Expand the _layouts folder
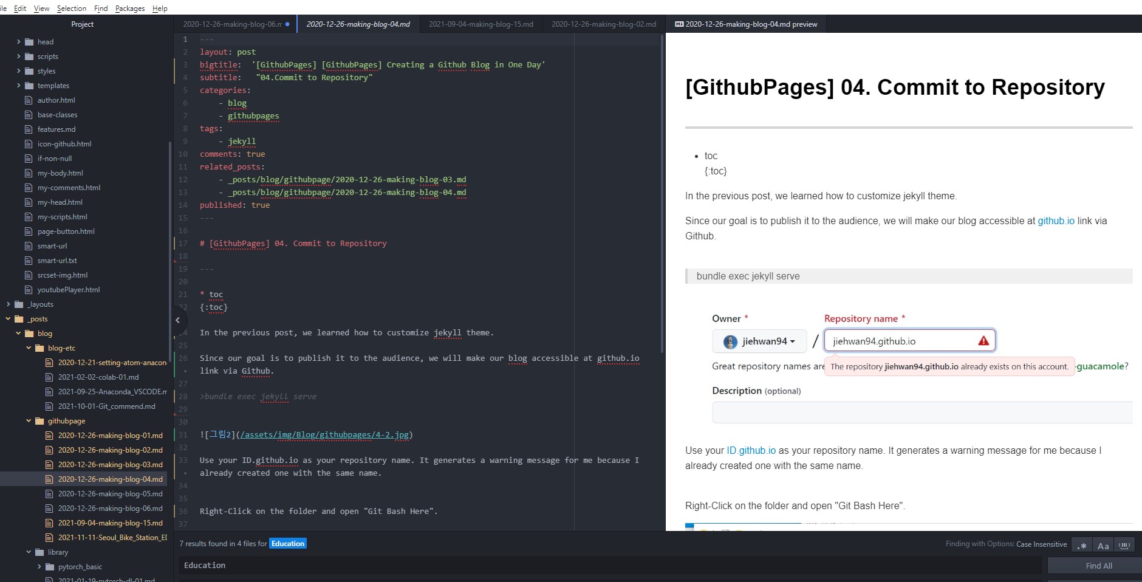The image size is (1142, 582). pyautogui.click(x=9, y=304)
